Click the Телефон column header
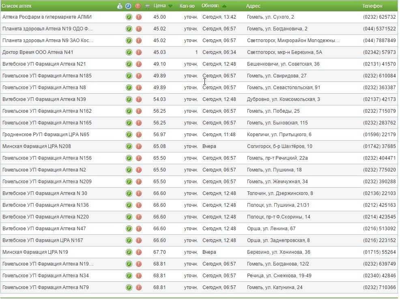The height and width of the screenshot is (300, 400). (x=372, y=6)
